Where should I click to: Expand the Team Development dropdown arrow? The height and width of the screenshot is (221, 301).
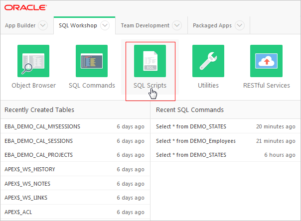(x=178, y=25)
